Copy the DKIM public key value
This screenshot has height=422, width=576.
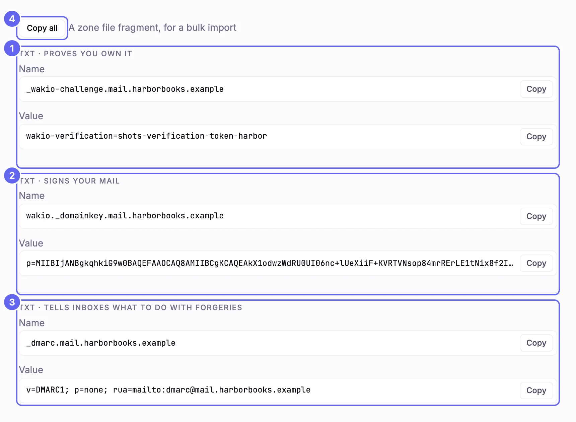tap(536, 263)
